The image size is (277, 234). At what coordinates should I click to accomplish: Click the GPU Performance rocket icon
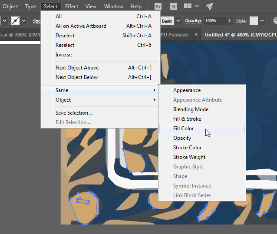click(210, 7)
